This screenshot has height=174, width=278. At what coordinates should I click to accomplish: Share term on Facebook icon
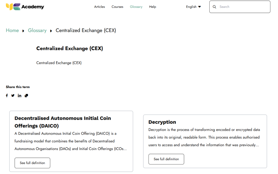pos(7,95)
